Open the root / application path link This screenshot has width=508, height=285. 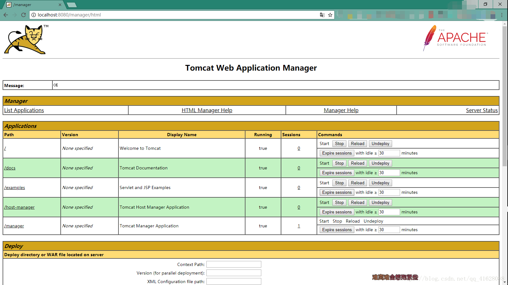tap(5, 148)
